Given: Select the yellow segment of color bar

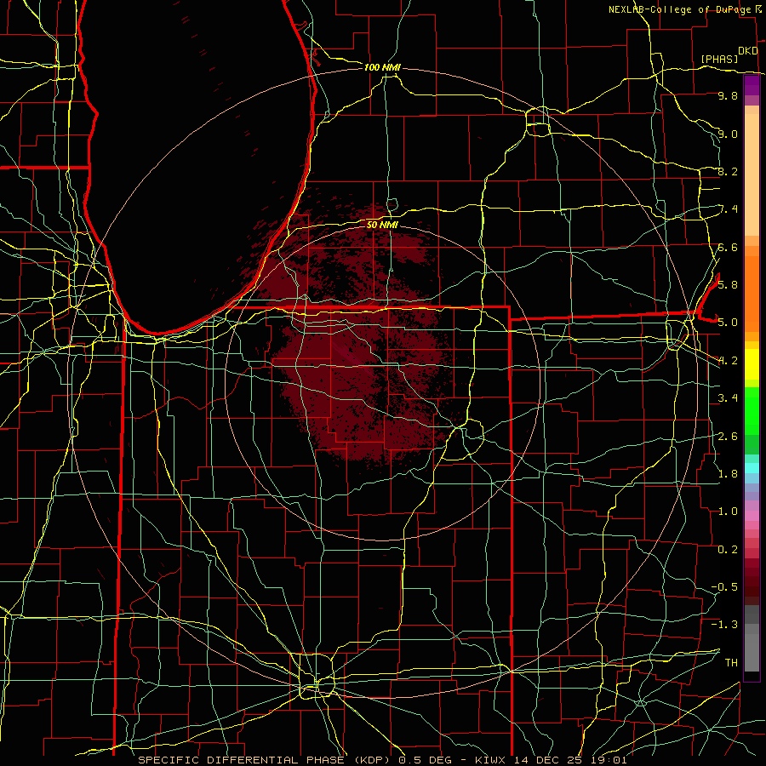Looking at the screenshot, I should pyautogui.click(x=752, y=364).
